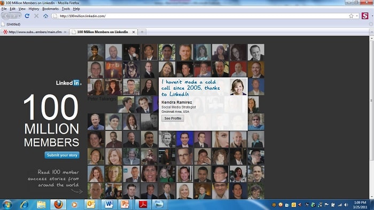Click the stop loading X icon
The width and height of the screenshot is (374, 210).
(36, 16)
